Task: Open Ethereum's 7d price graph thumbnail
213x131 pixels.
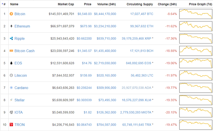Action: click(196, 26)
